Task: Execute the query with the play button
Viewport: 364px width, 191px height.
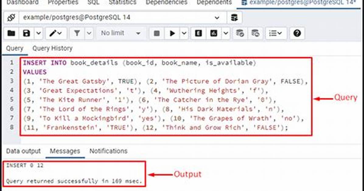Action: click(x=172, y=33)
